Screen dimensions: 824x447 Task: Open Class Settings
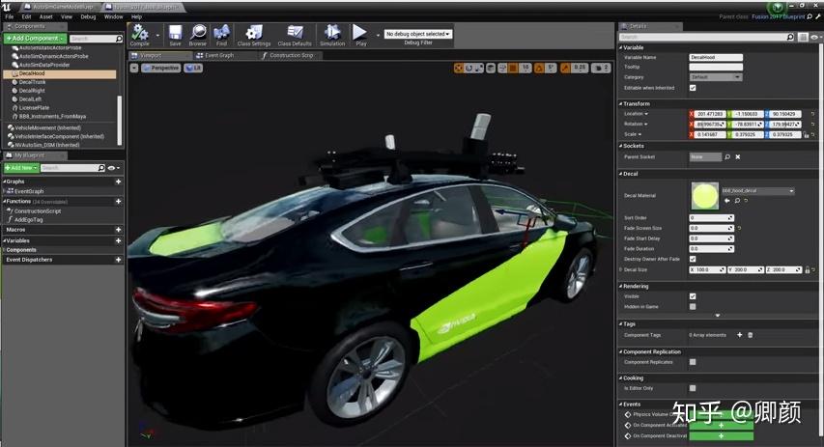click(254, 35)
